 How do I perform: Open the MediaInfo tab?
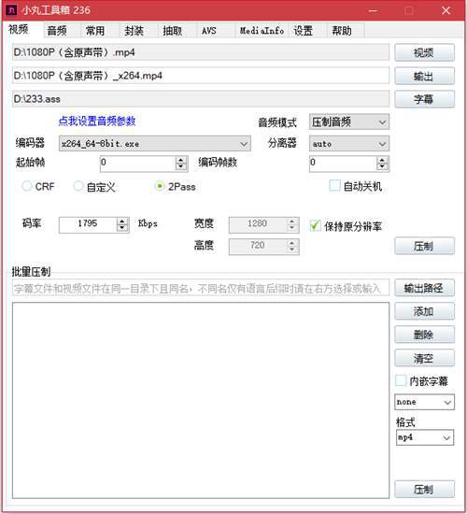click(x=262, y=31)
